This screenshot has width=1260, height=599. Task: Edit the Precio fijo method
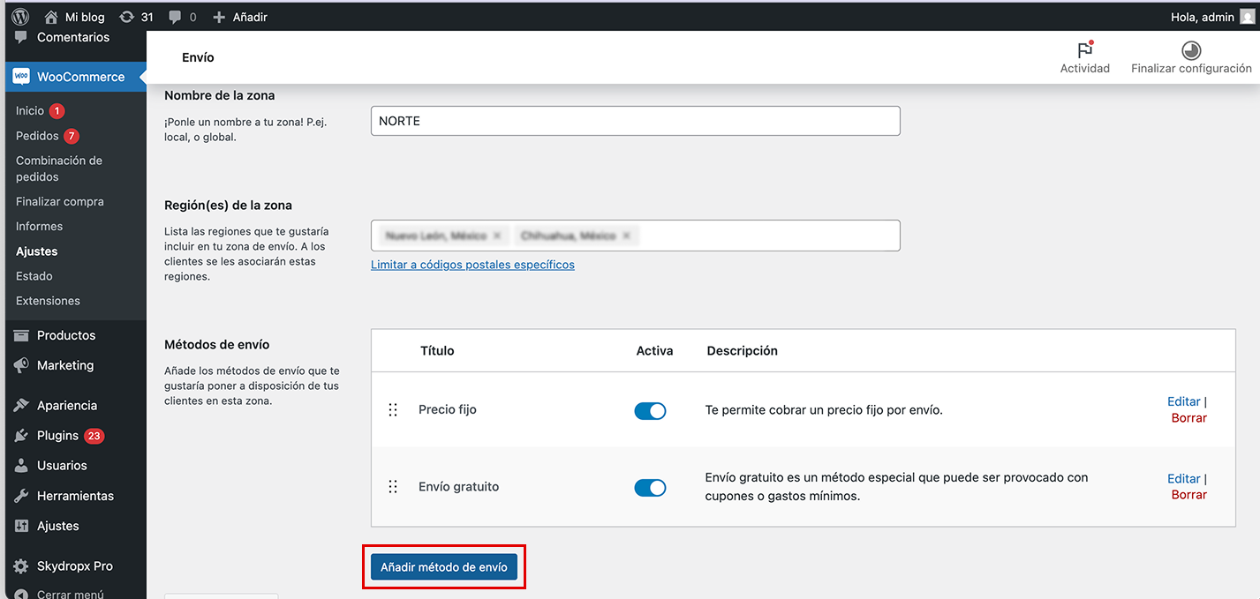(x=1183, y=401)
